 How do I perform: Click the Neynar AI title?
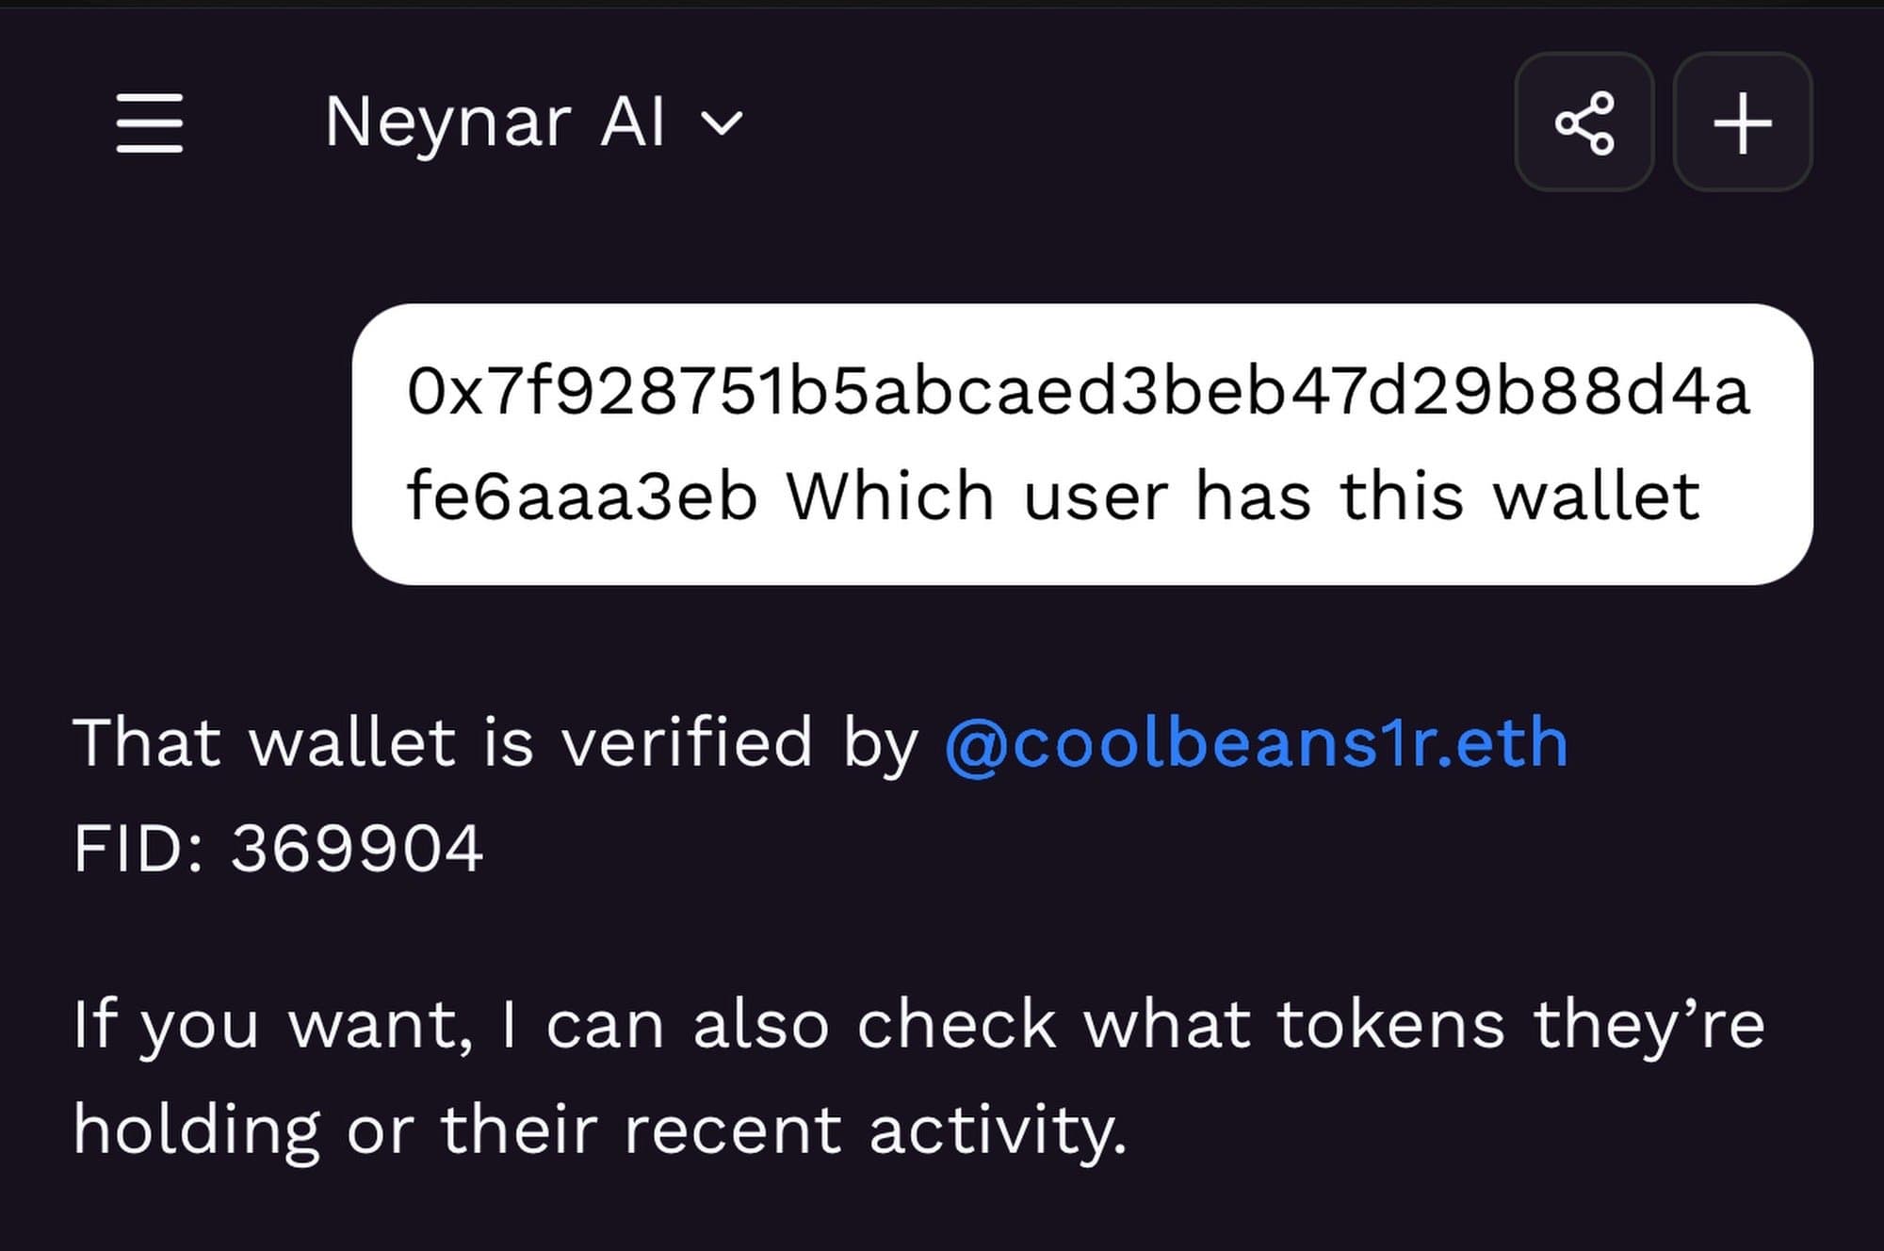tap(495, 122)
